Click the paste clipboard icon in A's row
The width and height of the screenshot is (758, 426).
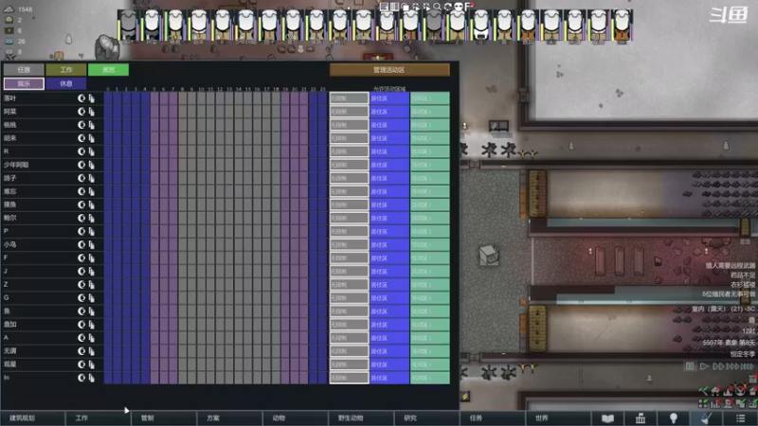pyautogui.click(x=91, y=338)
